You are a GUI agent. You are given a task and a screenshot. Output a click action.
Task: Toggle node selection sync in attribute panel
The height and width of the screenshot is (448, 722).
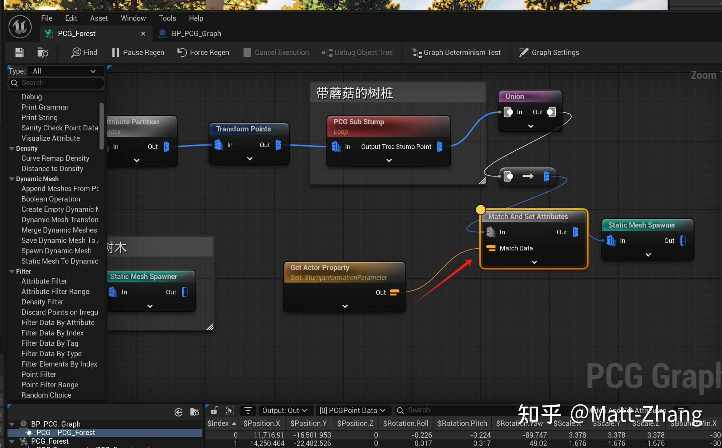230,410
